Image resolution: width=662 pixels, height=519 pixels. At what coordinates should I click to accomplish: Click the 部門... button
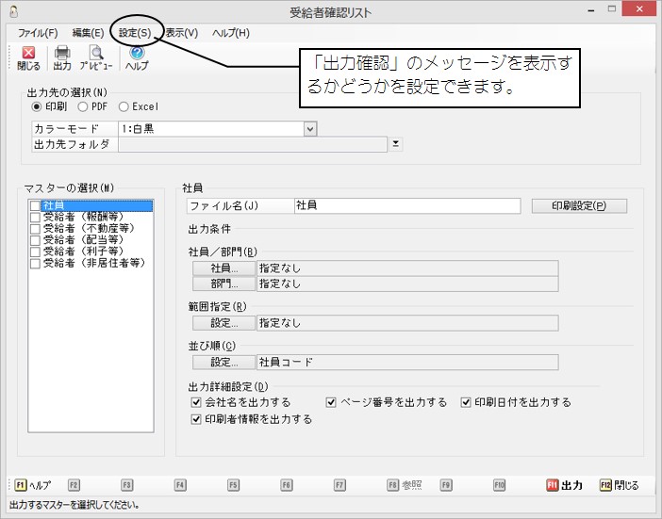[x=224, y=283]
